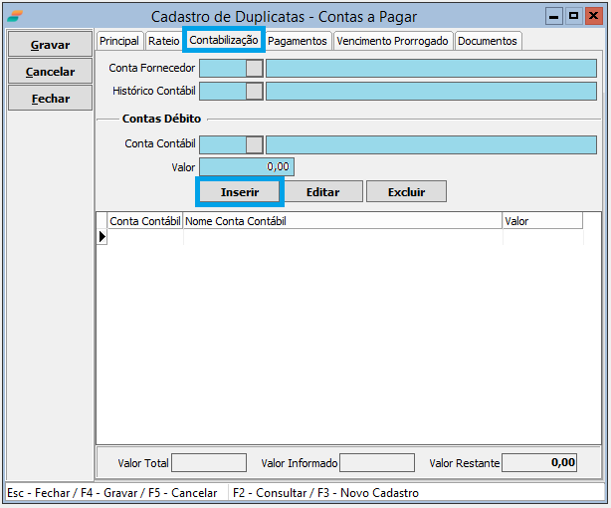Open the Rateio tab
This screenshot has width=611, height=508.
[x=164, y=41]
